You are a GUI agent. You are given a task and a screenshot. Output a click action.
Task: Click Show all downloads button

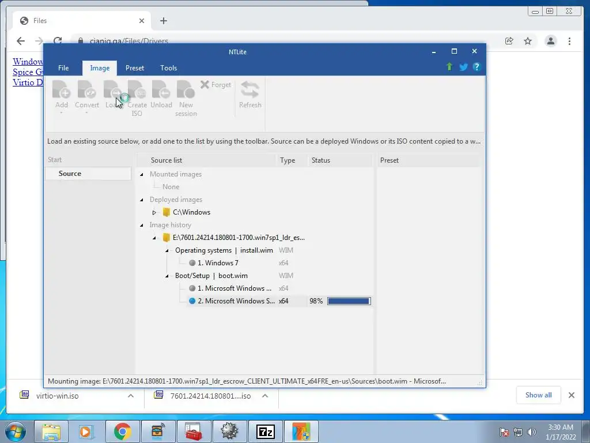click(539, 395)
